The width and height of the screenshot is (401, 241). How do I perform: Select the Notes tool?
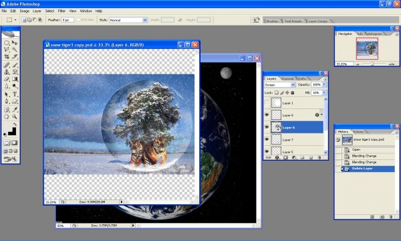[x=7, y=110]
